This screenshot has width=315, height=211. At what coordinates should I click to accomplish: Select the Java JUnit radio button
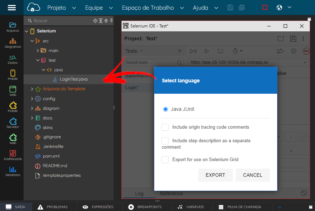click(x=165, y=109)
